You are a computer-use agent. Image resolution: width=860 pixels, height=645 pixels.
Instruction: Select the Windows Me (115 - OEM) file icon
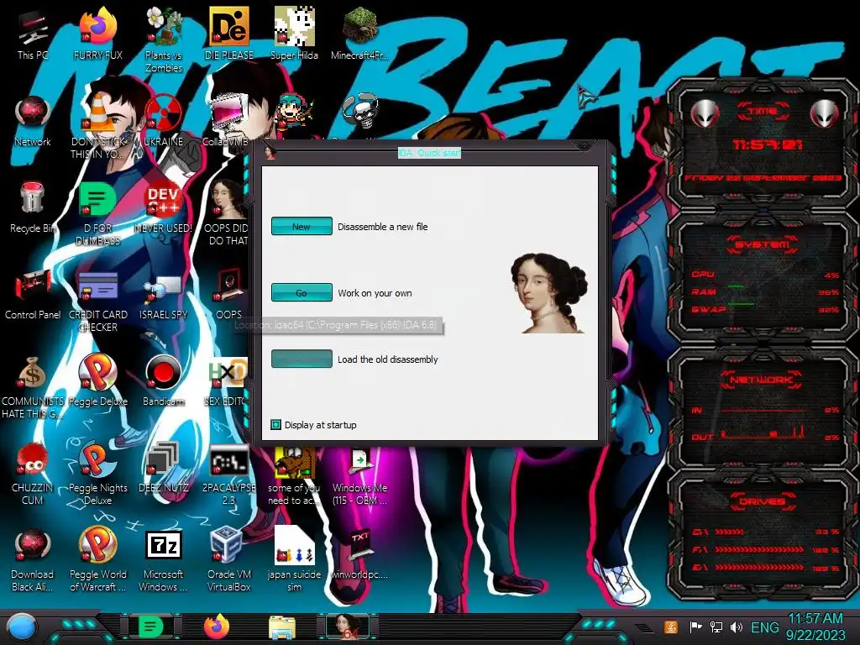tap(359, 477)
